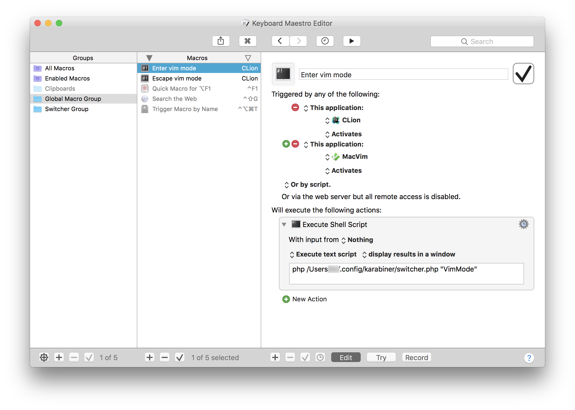Toggle the macro enabled checkmark
Viewport: 575px width, 410px height.
coord(524,74)
